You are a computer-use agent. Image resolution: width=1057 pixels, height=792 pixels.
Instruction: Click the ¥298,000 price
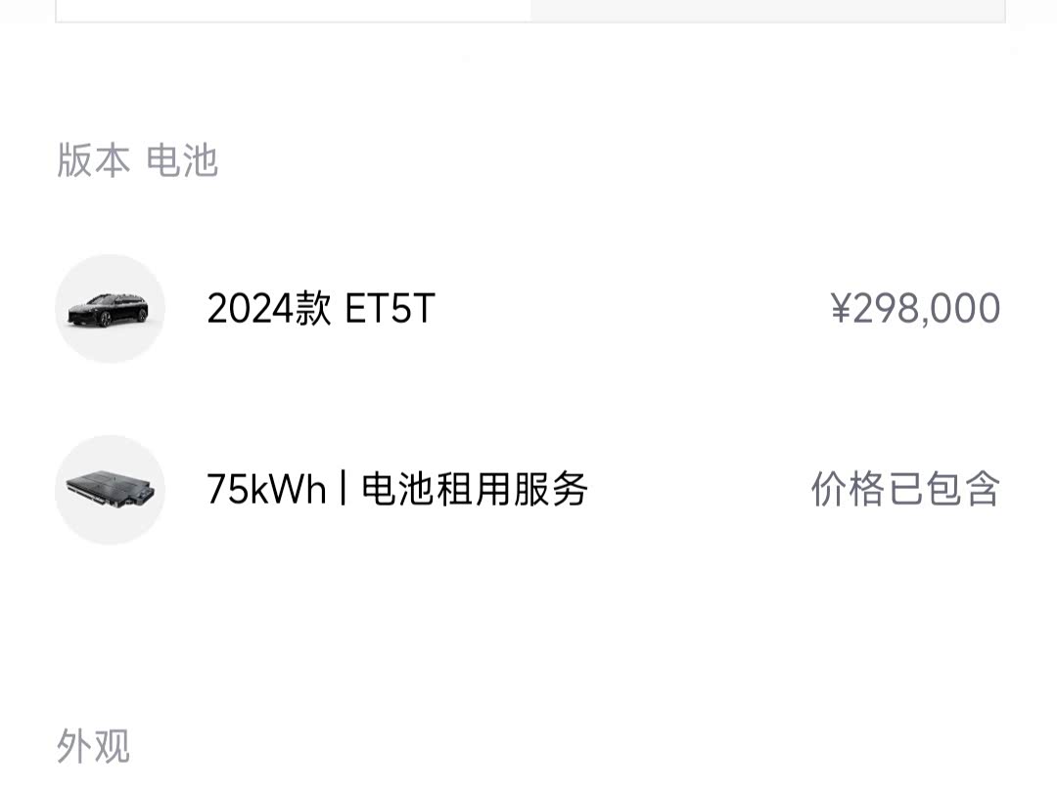pos(915,308)
